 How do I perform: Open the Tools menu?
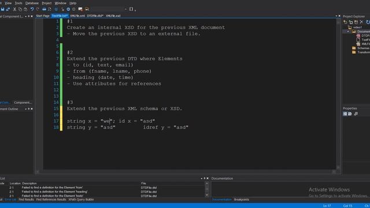click(x=18, y=3)
